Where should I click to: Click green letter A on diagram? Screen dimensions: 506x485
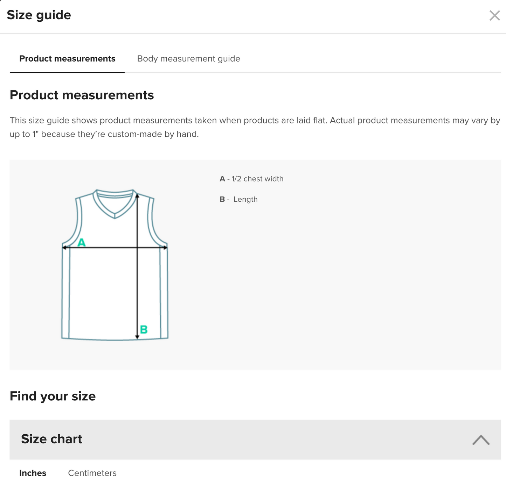click(81, 242)
